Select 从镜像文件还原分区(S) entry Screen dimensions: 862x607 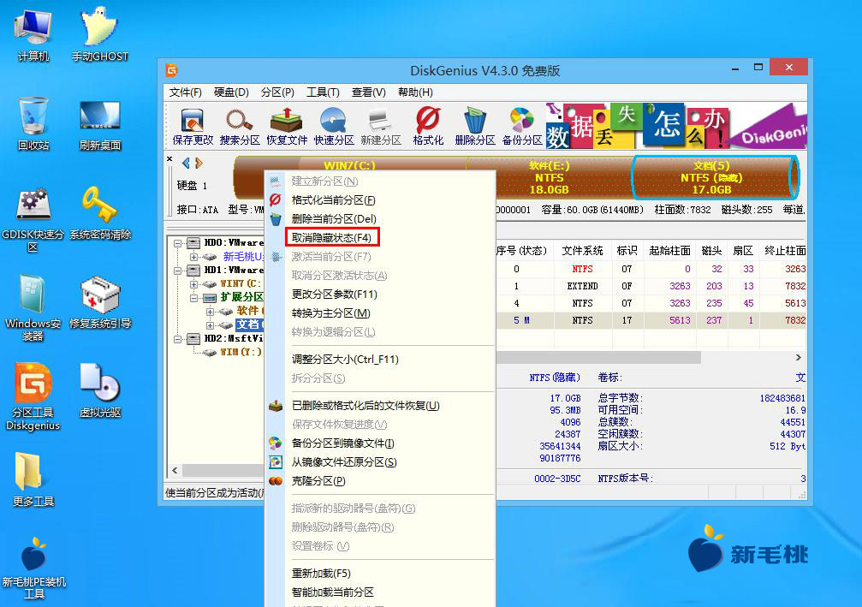coord(380,461)
